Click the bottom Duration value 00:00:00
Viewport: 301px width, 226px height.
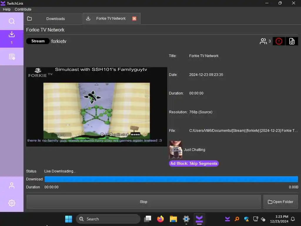coord(51,187)
